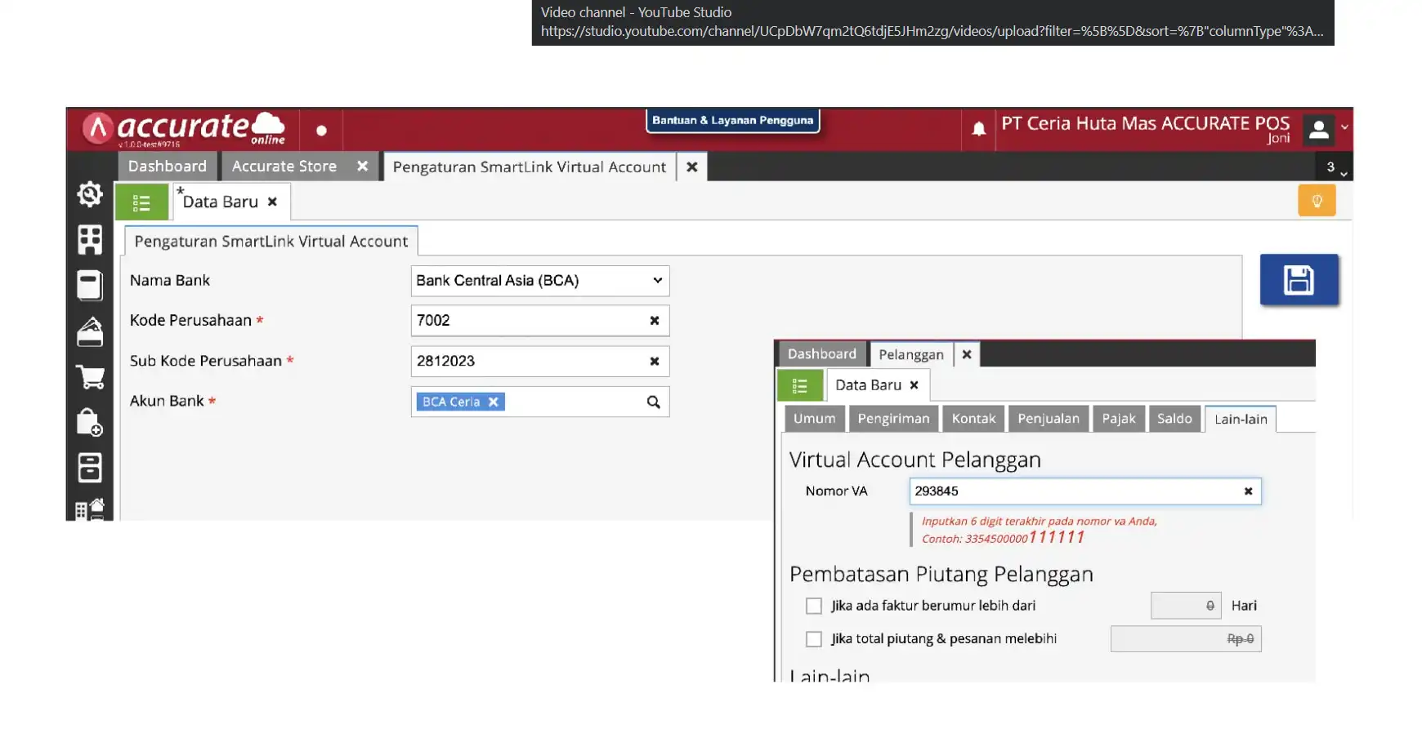Click the Bantuan & Layanan Pengguna button
The width and height of the screenshot is (1422, 751).
pos(732,120)
